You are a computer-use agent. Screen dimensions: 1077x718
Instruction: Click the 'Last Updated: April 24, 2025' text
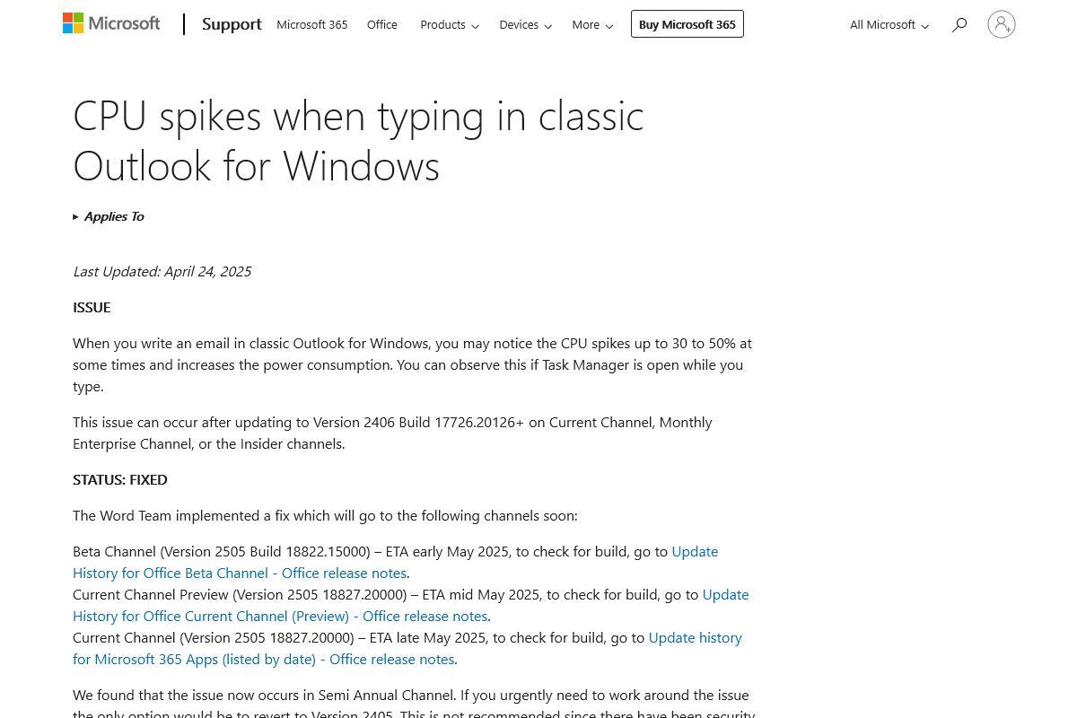pyautogui.click(x=162, y=271)
